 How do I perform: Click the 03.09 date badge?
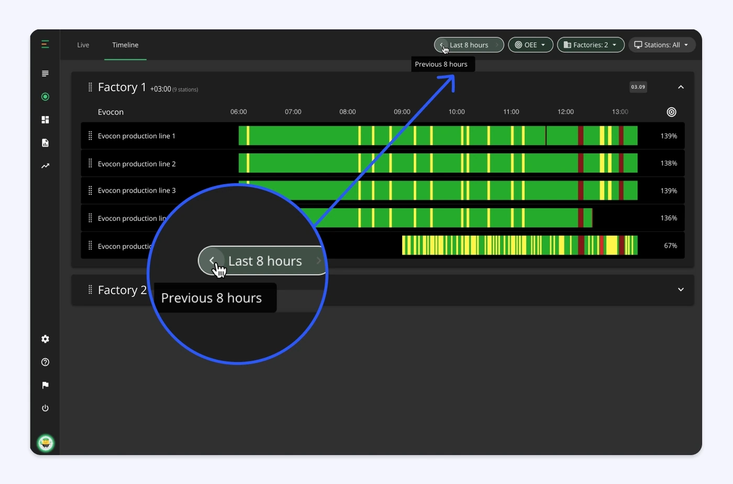click(x=638, y=87)
